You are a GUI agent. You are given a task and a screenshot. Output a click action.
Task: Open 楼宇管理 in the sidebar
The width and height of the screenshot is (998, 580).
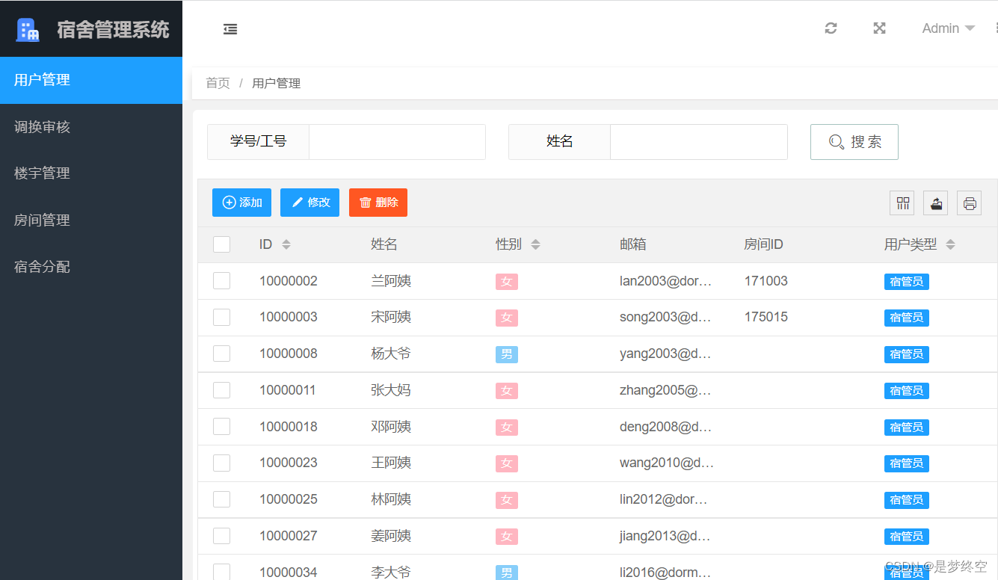[x=91, y=173]
